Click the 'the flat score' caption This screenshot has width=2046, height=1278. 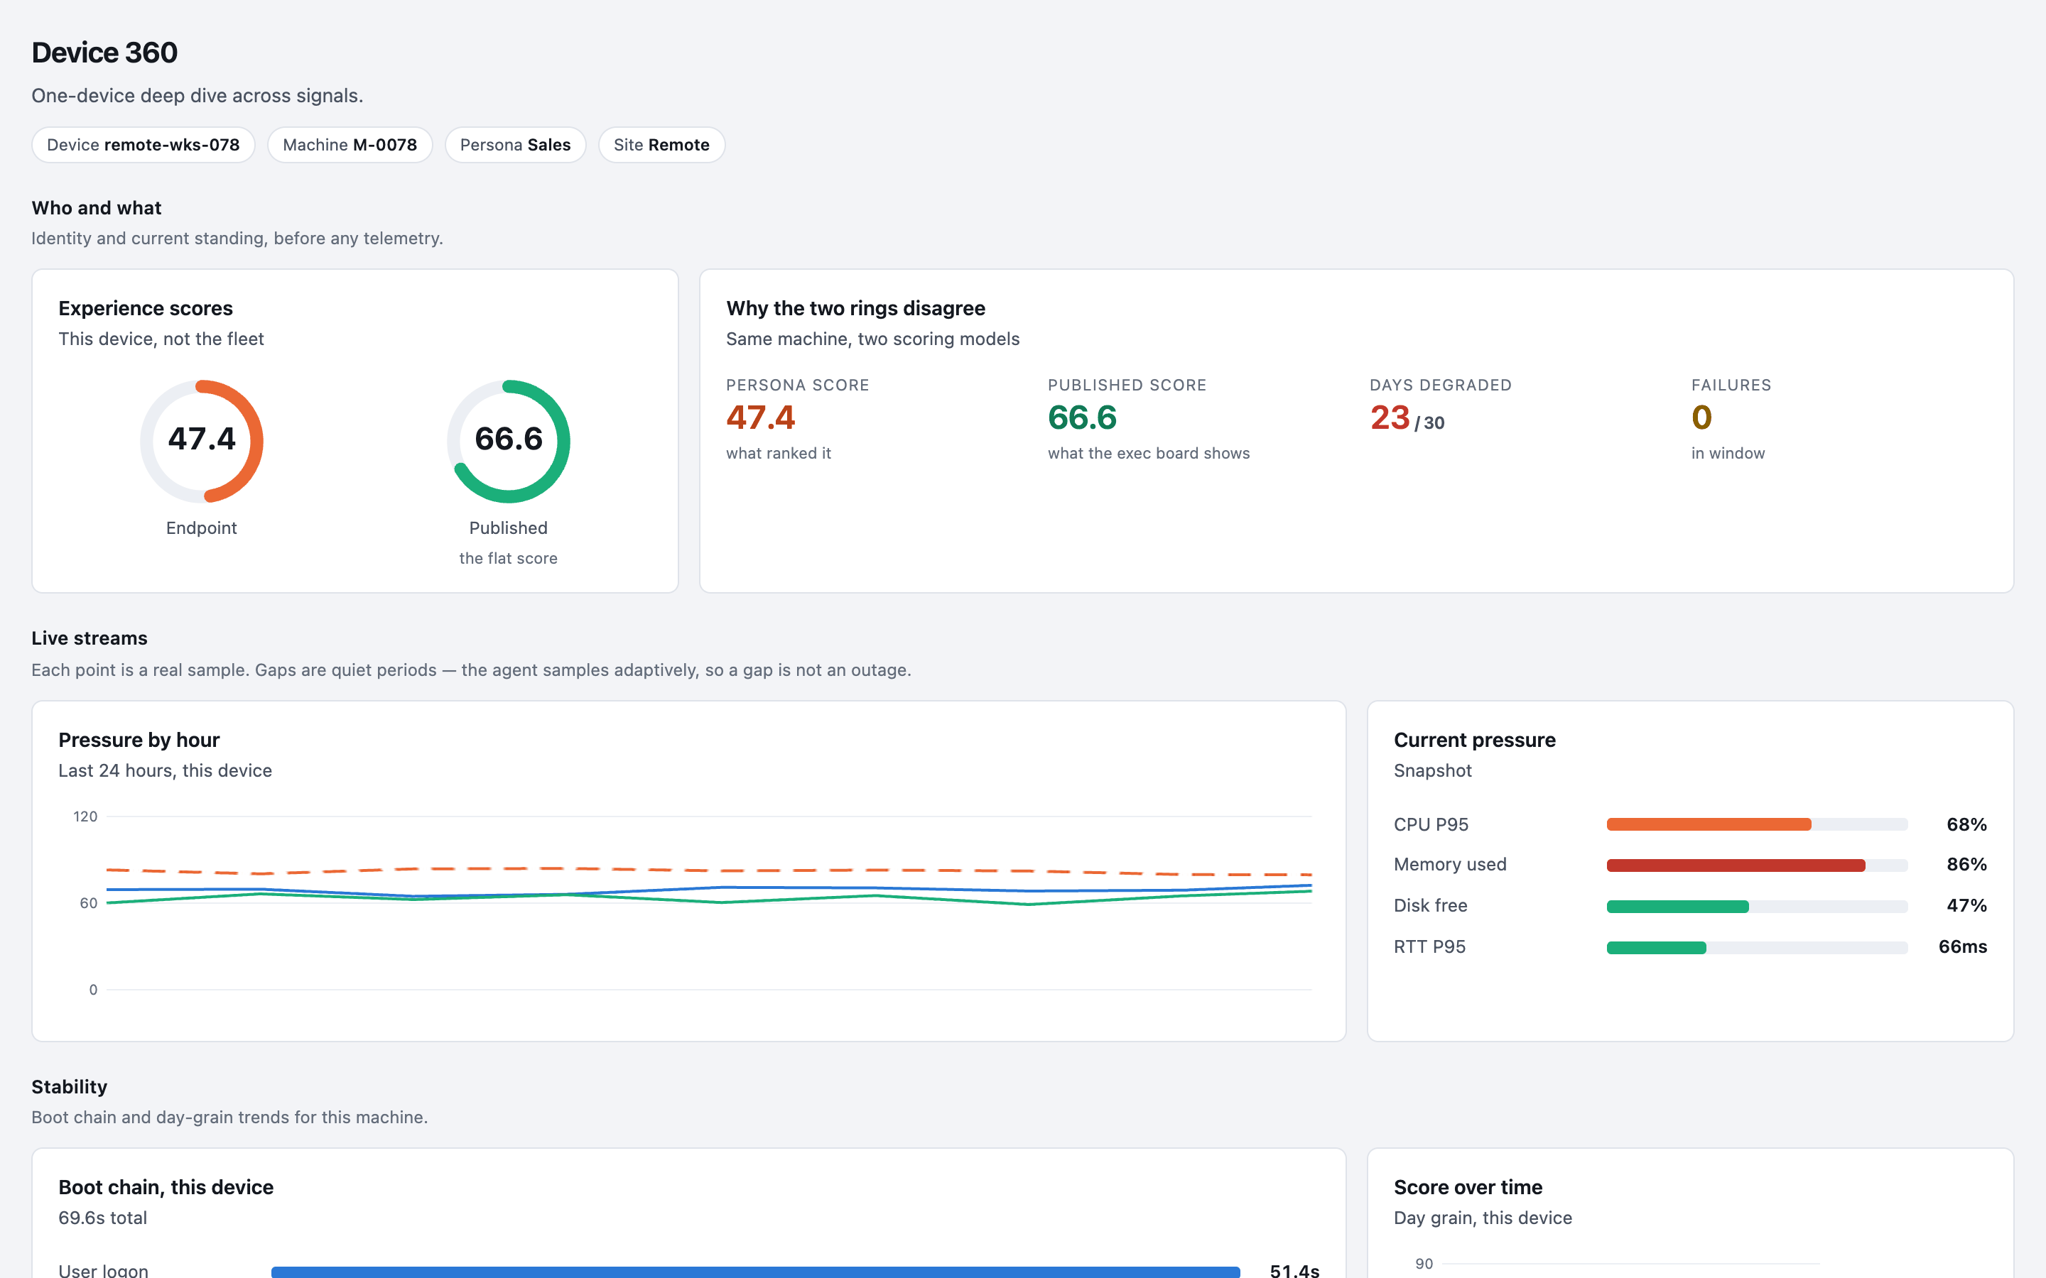(x=508, y=558)
